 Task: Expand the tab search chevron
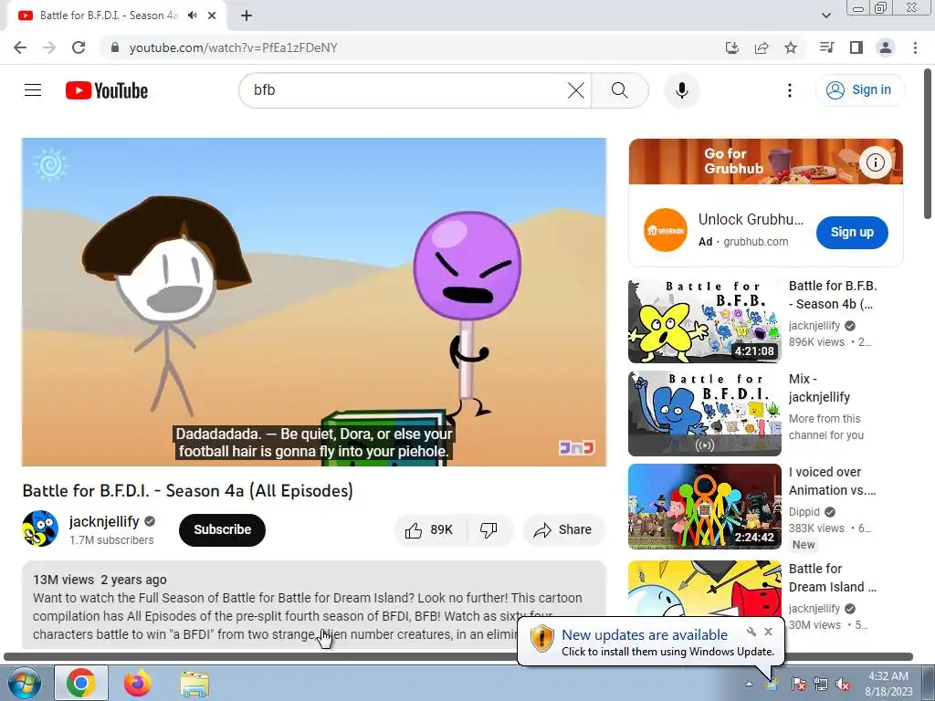[x=825, y=16]
